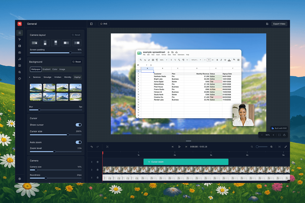Select the third camera layout option
Image resolution: width=305 pixels, height=203 pixels.
click(x=56, y=43)
